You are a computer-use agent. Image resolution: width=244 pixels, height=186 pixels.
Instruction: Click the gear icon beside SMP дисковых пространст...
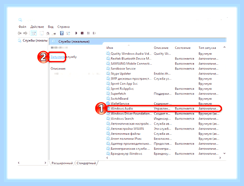click(x=108, y=78)
